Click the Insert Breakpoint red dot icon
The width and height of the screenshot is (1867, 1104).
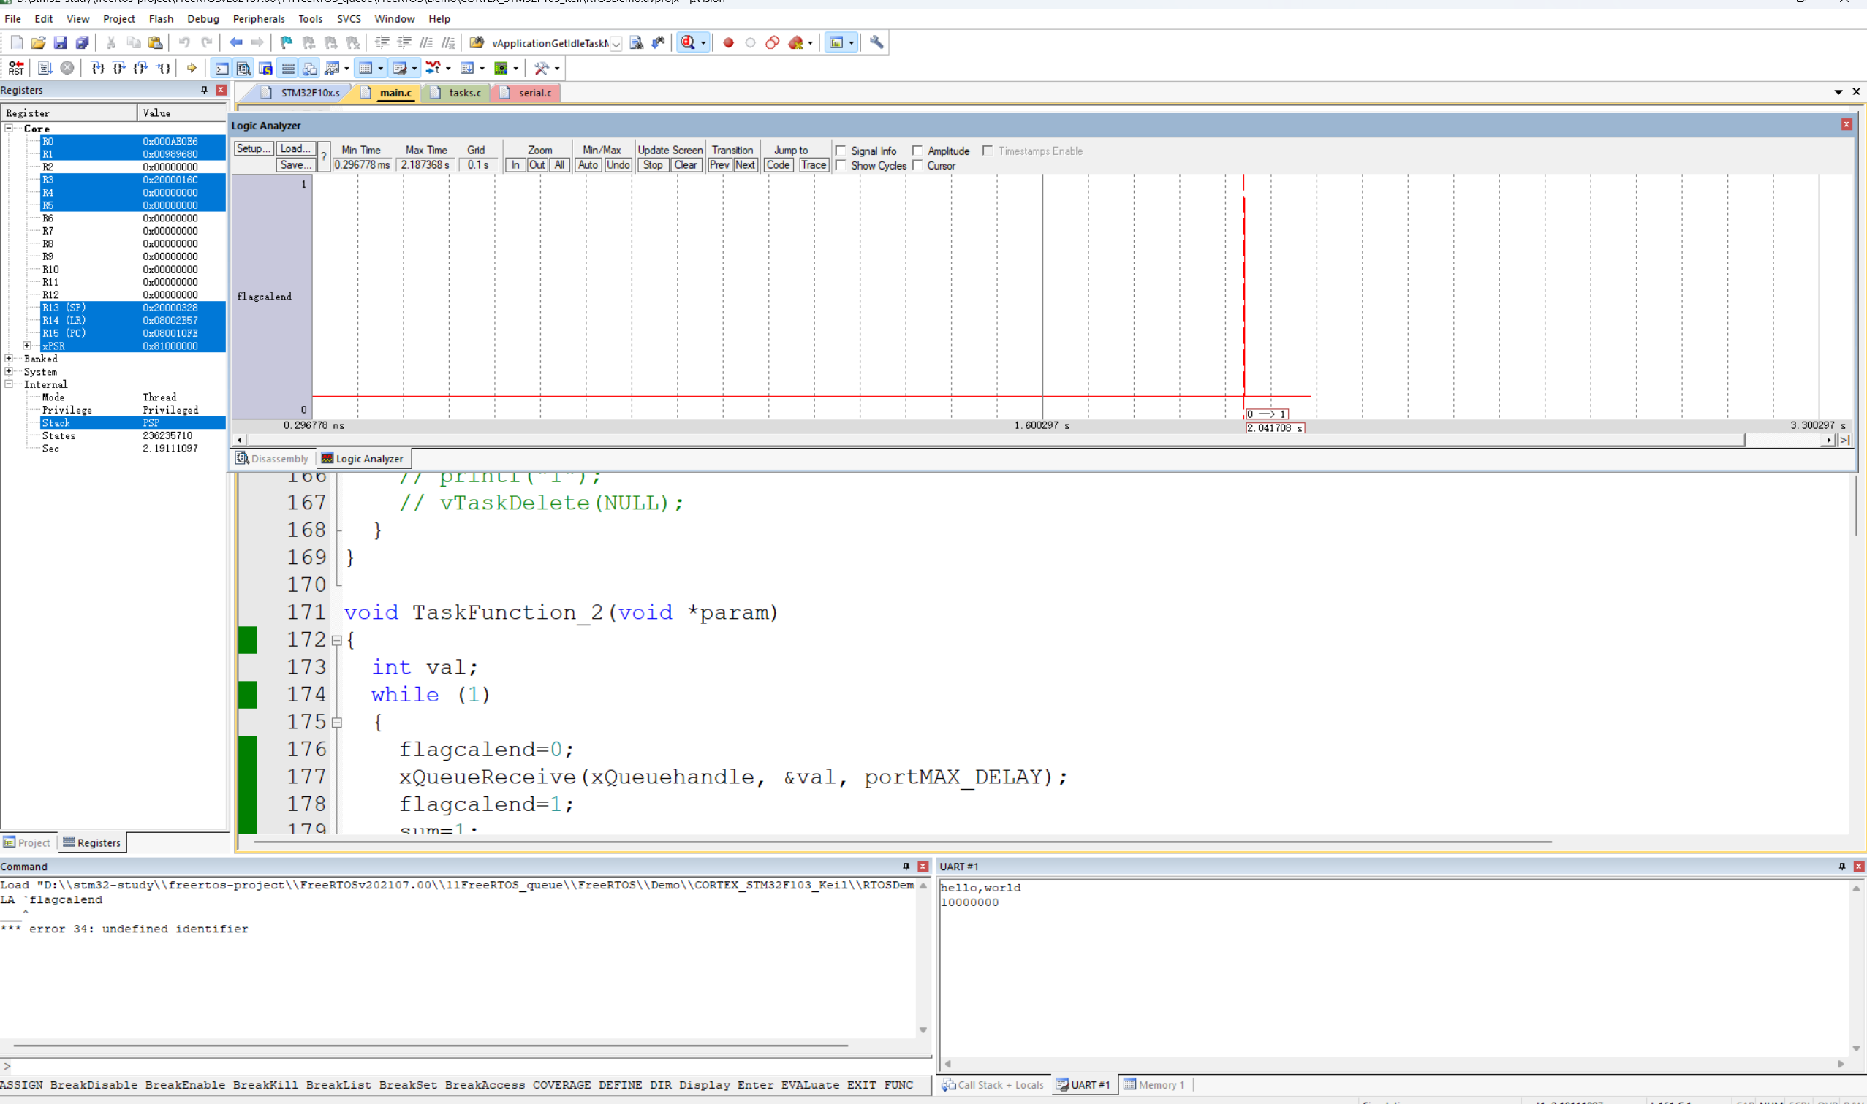[729, 43]
